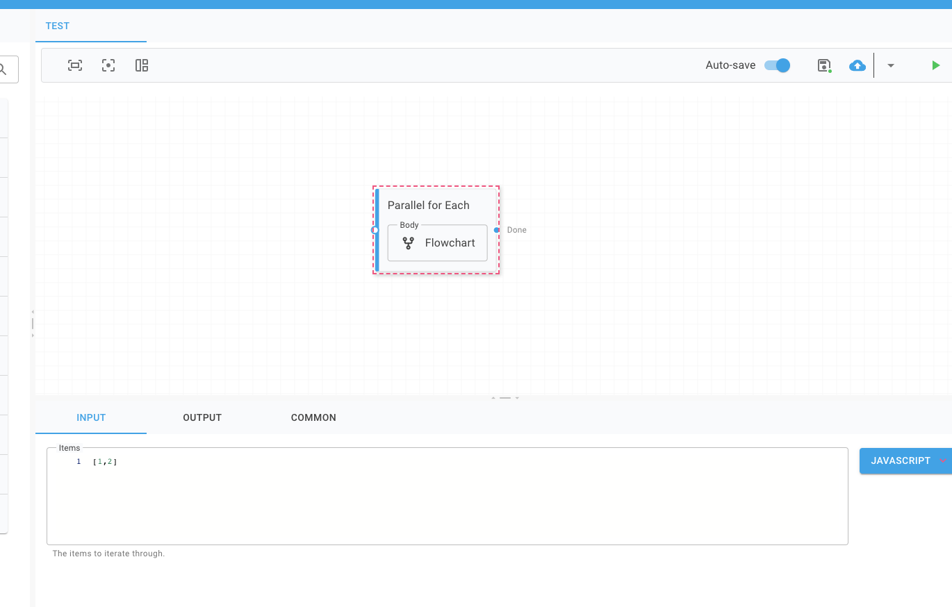Select the Parallel for Each node
Viewport: 952px width, 607px height.
coord(429,205)
